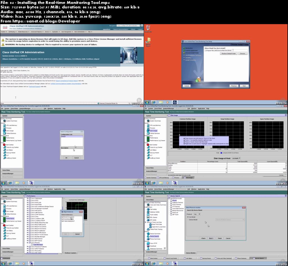The height and width of the screenshot is (266, 288).
Task: Open SDL Queue icon in Device Search frame
Action: pyautogui.click(x=148, y=217)
